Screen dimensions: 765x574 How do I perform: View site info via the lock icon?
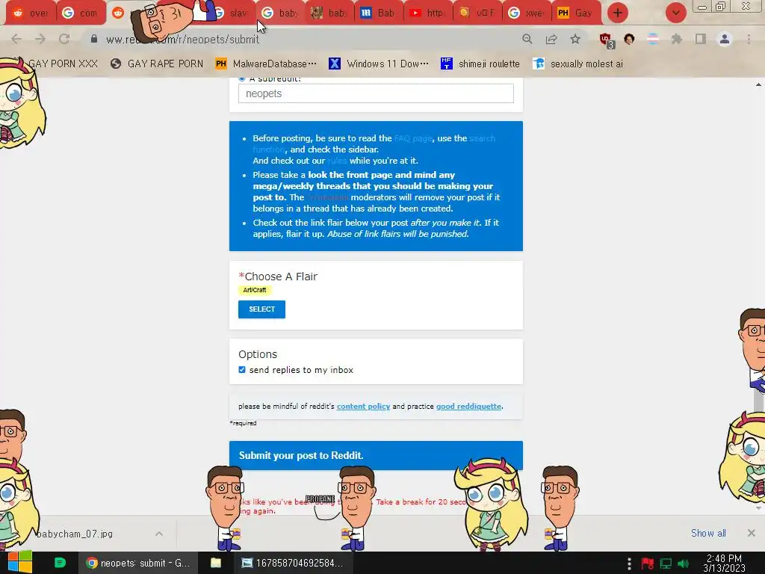pyautogui.click(x=94, y=39)
